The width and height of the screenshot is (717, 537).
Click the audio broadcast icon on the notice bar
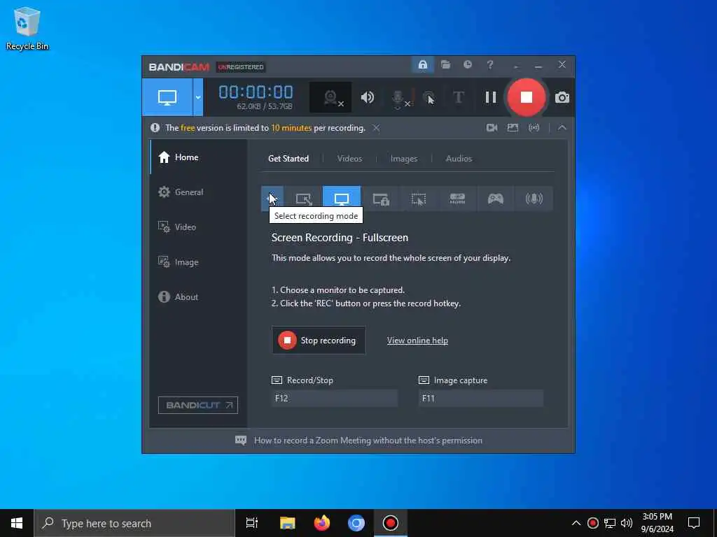pyautogui.click(x=534, y=128)
